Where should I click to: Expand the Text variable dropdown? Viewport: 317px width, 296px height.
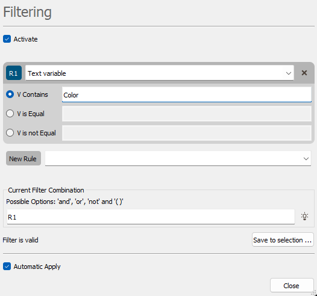(x=160, y=73)
